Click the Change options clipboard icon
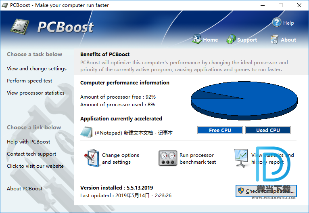This screenshot has width=309, height=213. [x=92, y=158]
